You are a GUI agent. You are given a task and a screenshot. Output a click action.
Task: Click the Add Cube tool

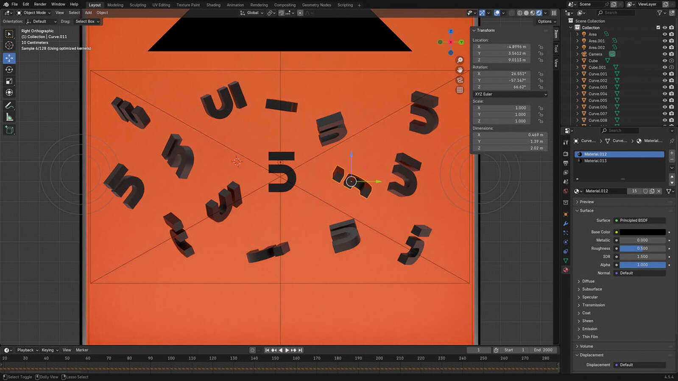click(9, 130)
